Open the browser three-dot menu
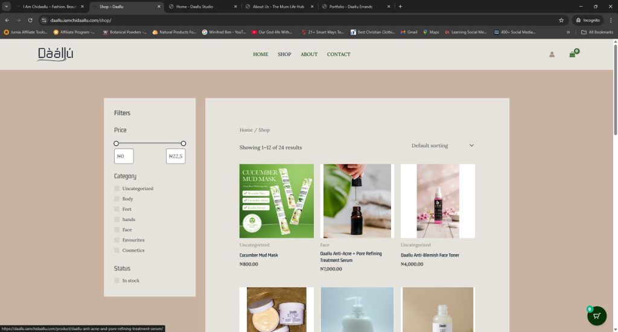This screenshot has width=618, height=332. [611, 20]
